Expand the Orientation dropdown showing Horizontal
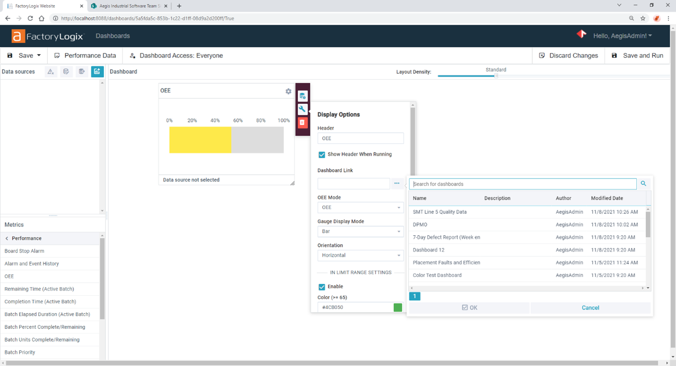This screenshot has height=366, width=676. click(x=360, y=255)
